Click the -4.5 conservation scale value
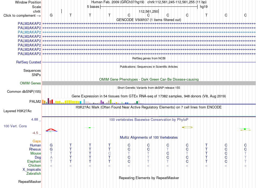This screenshot has height=188, width=256. pos(35,133)
